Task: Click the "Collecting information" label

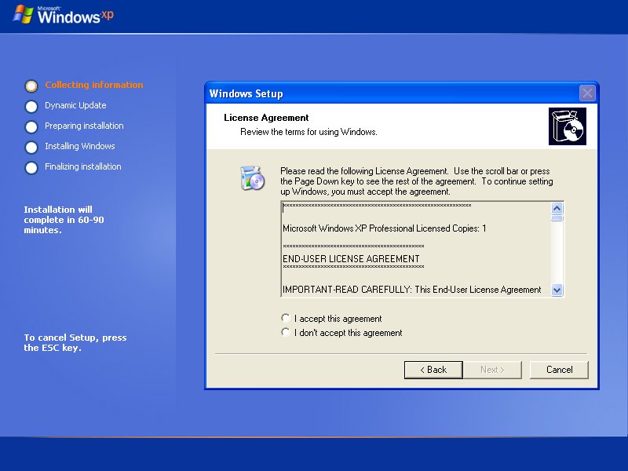Action: pyautogui.click(x=93, y=85)
